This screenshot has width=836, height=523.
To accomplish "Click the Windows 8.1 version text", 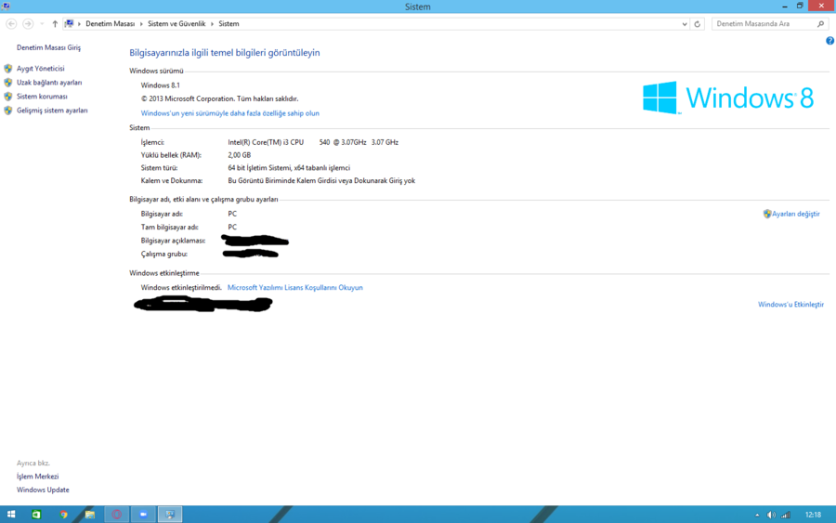I will (x=161, y=85).
